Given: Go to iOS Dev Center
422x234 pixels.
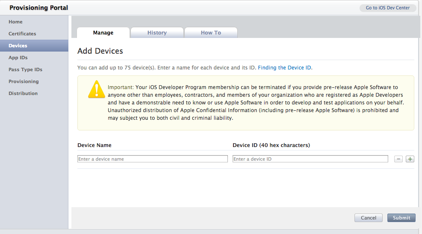Looking at the screenshot, I should click(x=387, y=8).
